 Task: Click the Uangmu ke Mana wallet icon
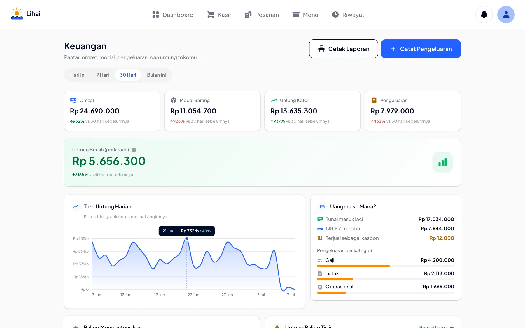click(322, 207)
